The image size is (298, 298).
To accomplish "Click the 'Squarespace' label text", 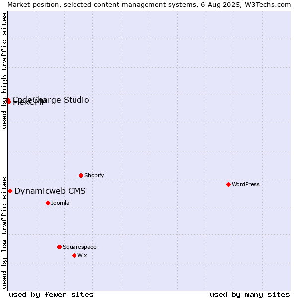I will click(79, 247).
